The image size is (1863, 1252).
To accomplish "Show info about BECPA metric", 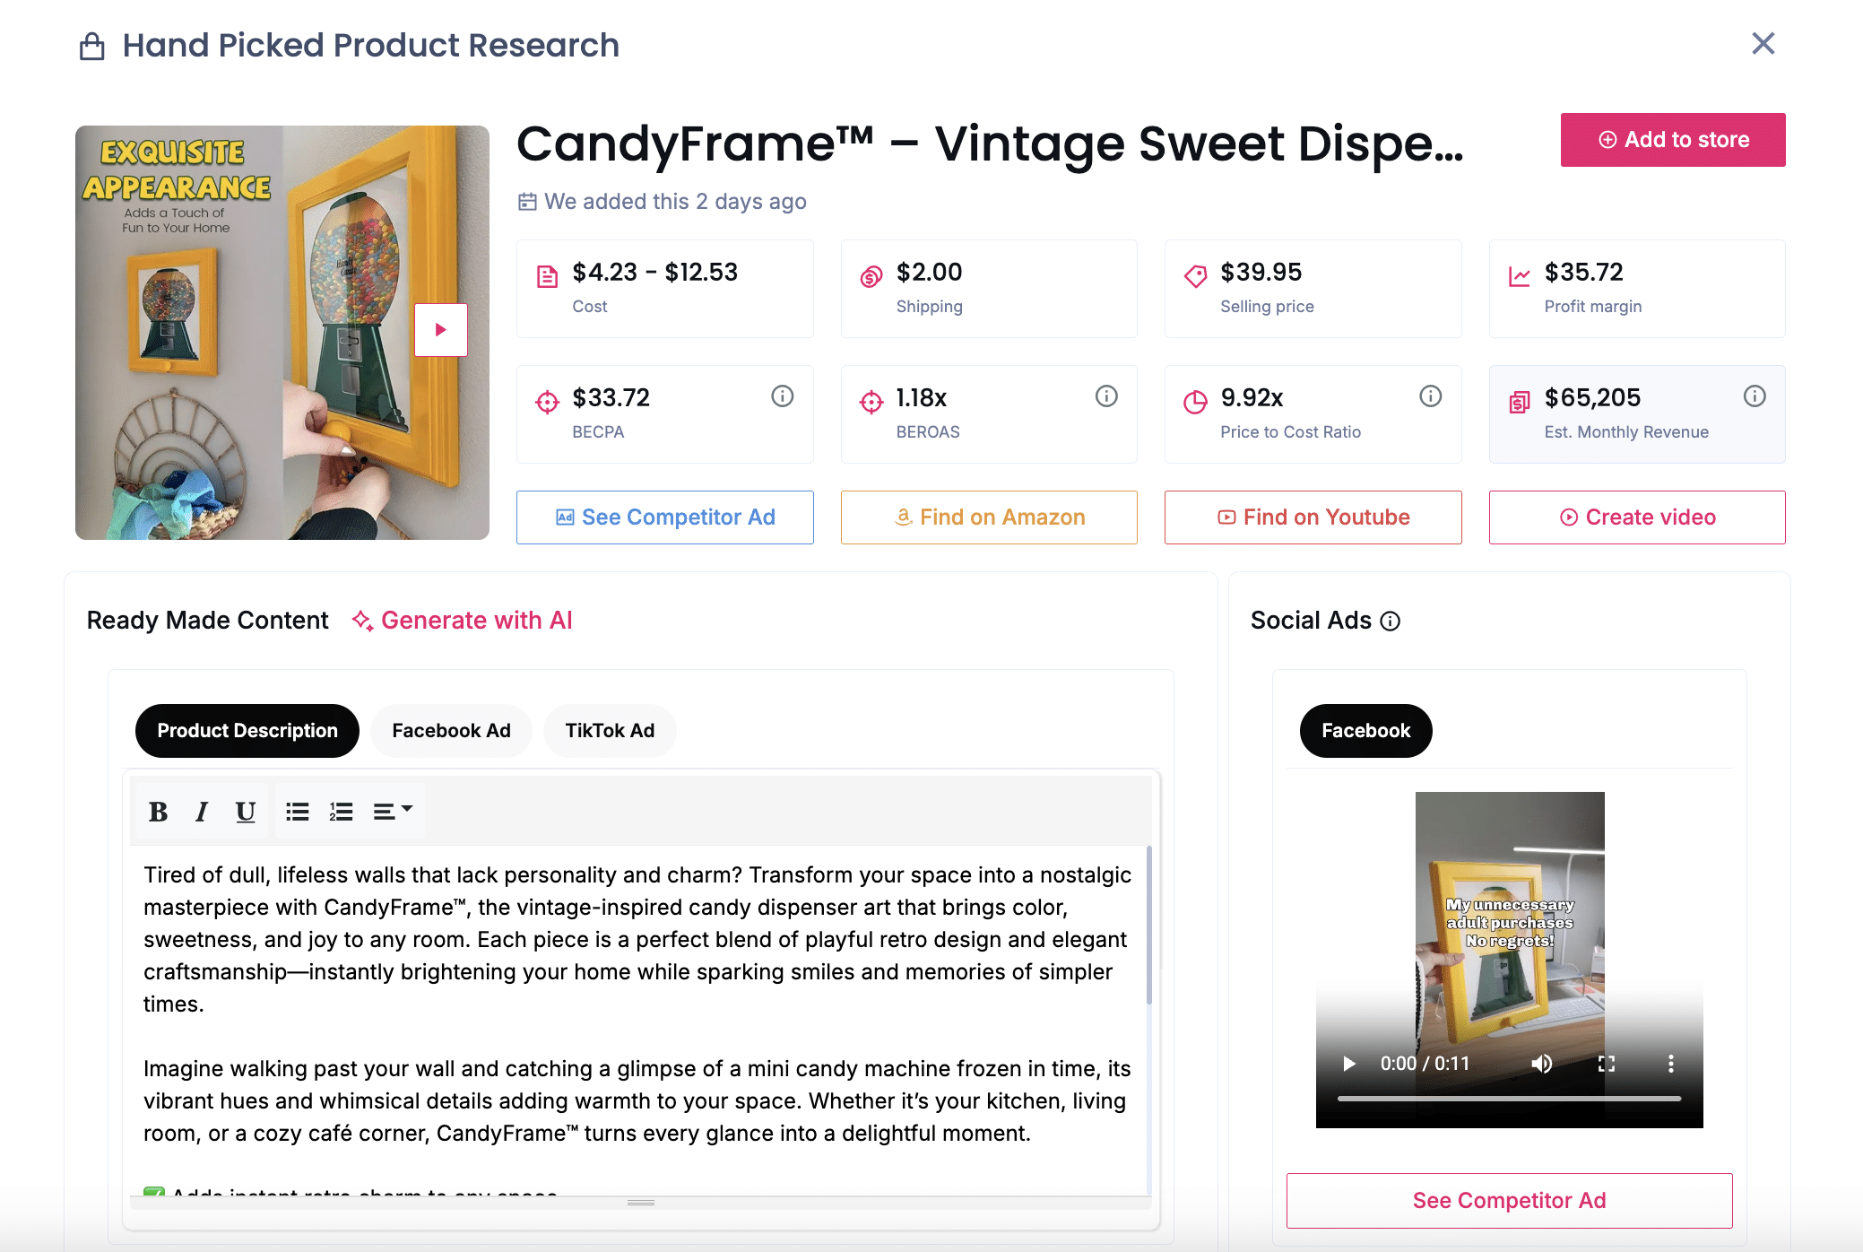I will (x=783, y=396).
